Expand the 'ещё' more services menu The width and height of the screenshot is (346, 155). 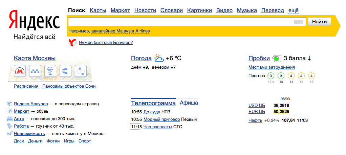(293, 10)
